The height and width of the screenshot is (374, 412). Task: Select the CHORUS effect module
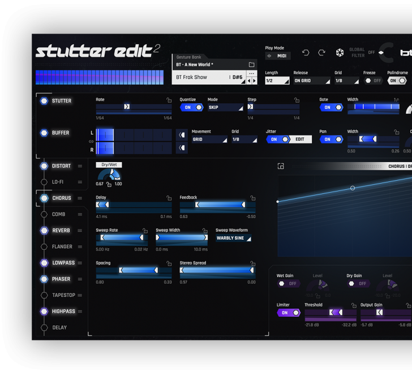point(62,198)
